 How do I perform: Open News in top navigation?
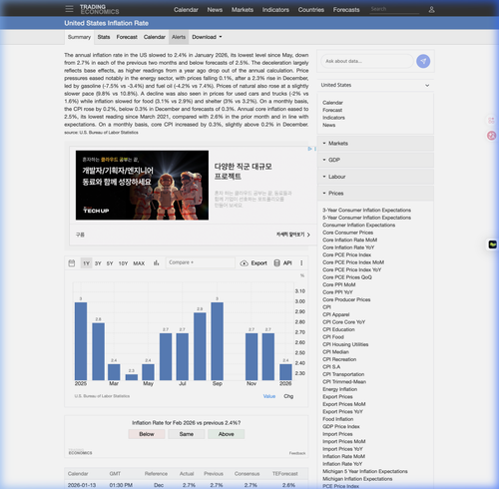[x=215, y=10]
